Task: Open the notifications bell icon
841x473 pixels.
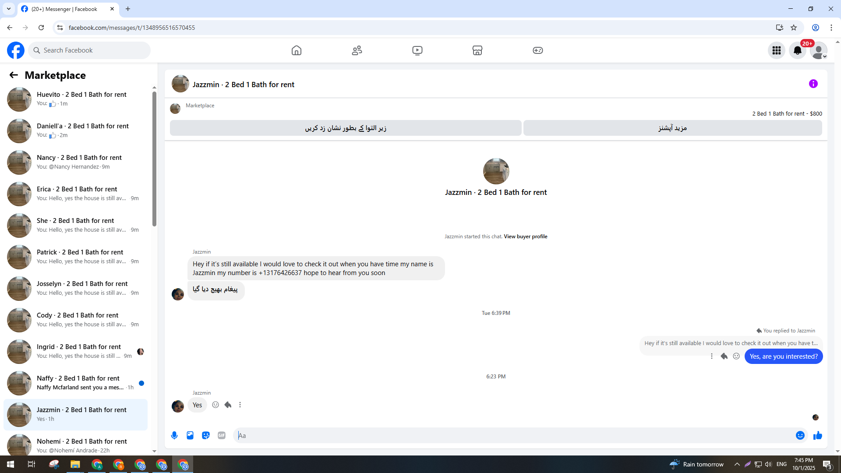Action: click(x=798, y=50)
